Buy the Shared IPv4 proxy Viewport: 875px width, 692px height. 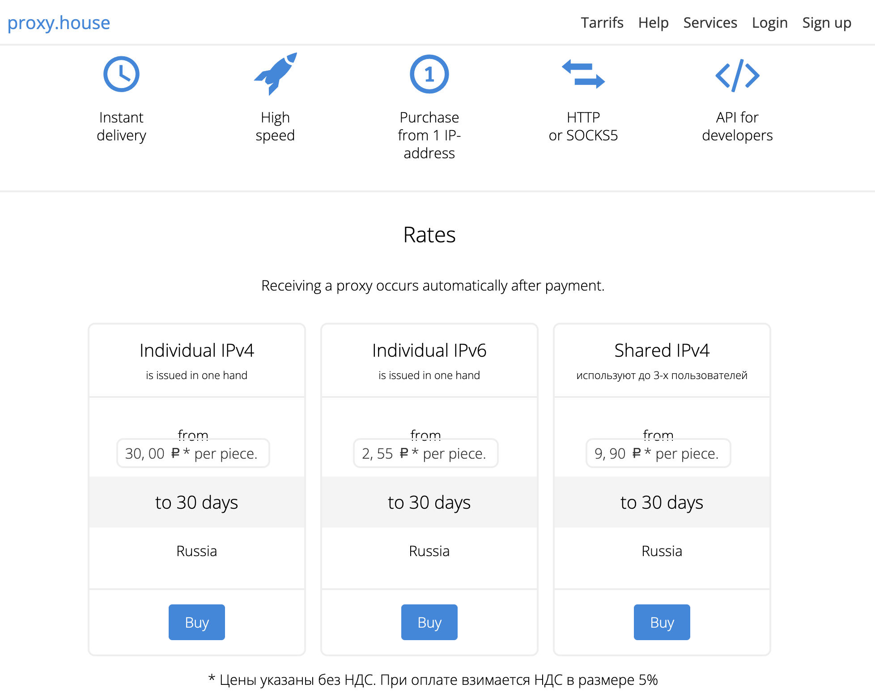pos(662,622)
